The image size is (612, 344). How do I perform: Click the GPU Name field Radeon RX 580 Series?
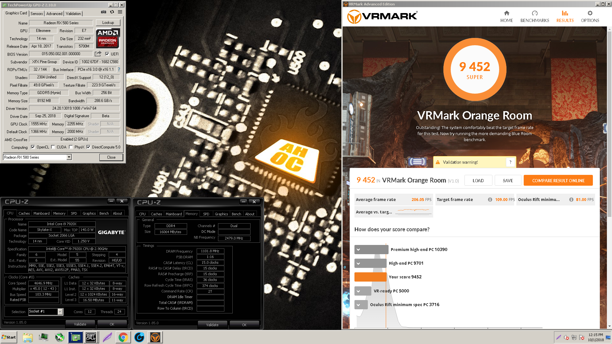(x=61, y=23)
